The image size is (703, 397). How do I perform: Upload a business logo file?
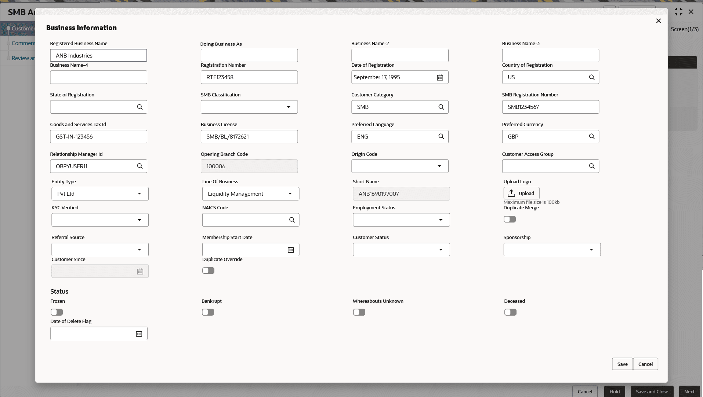[521, 193]
